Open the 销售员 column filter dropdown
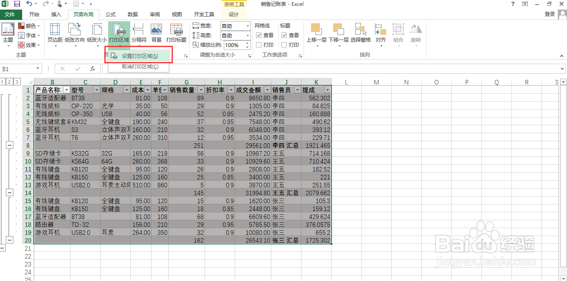This screenshot has width=567, height=281. coord(297,90)
